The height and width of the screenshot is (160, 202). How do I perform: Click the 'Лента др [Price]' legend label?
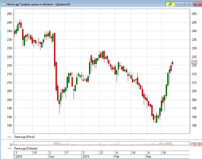(x=24, y=137)
